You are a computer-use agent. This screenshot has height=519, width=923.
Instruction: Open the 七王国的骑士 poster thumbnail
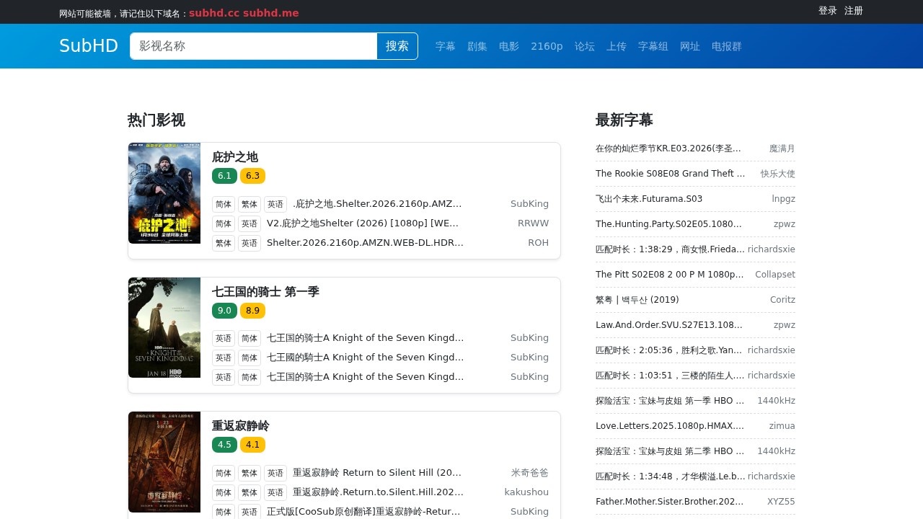click(164, 328)
